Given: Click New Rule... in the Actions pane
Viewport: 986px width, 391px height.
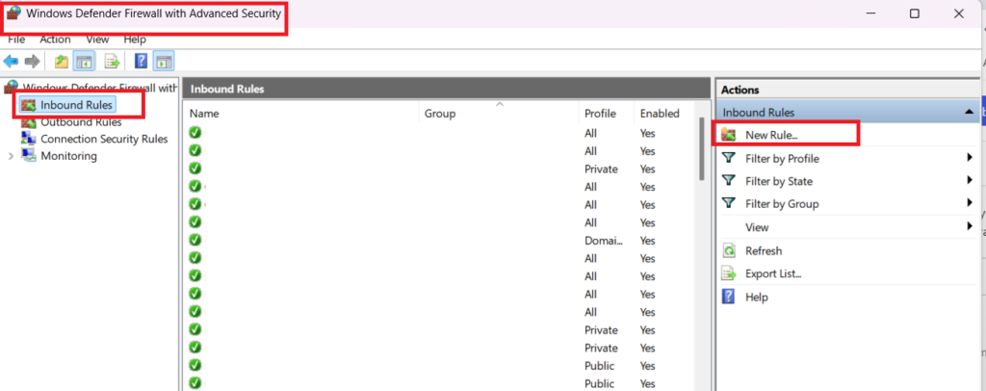Looking at the screenshot, I should 771,135.
